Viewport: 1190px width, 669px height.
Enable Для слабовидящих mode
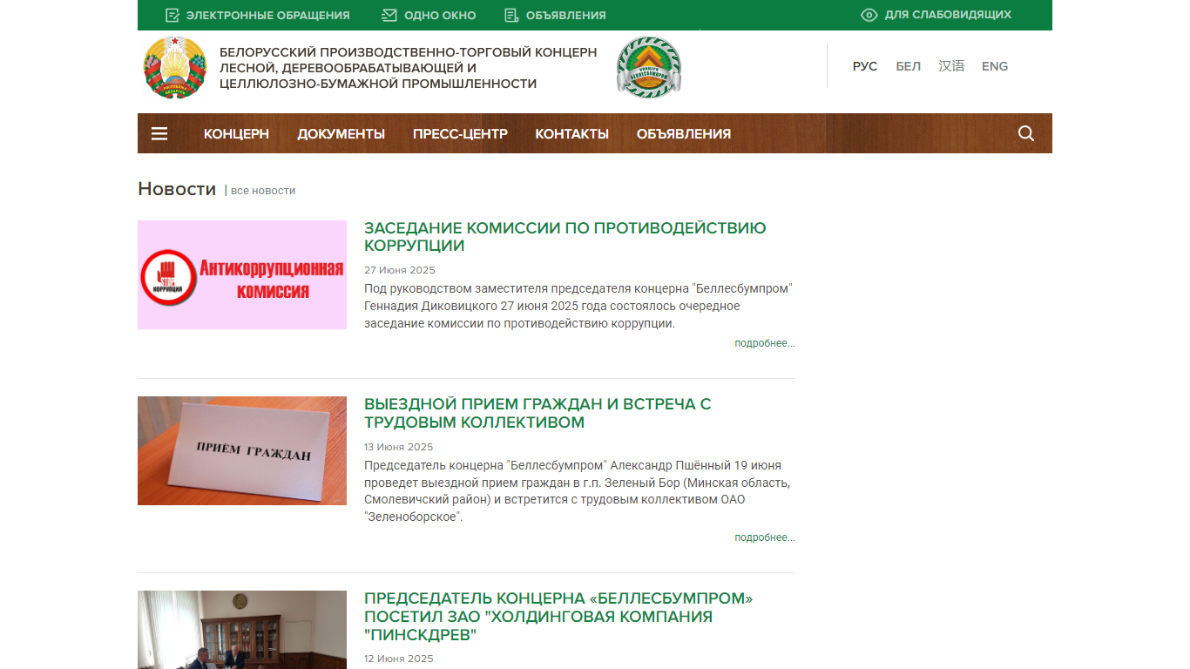click(948, 15)
